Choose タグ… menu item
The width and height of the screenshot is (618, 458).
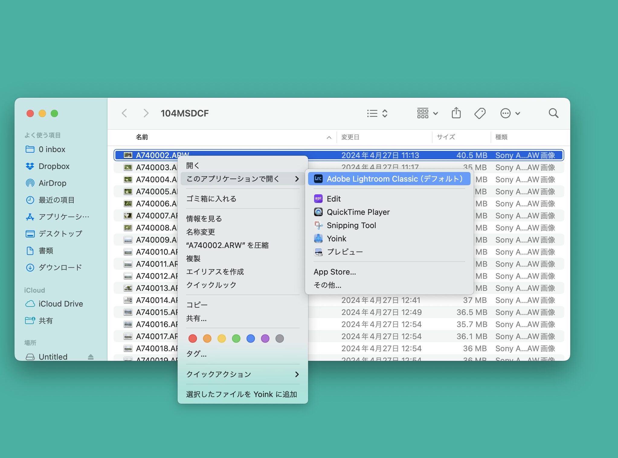pos(243,354)
